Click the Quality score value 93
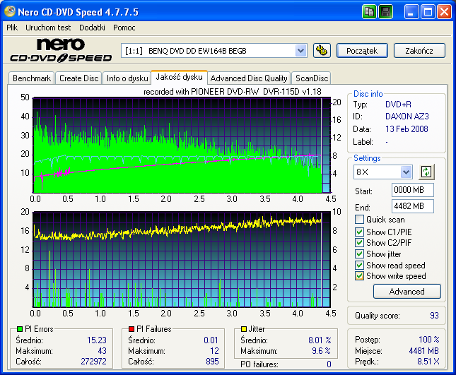 click(434, 316)
